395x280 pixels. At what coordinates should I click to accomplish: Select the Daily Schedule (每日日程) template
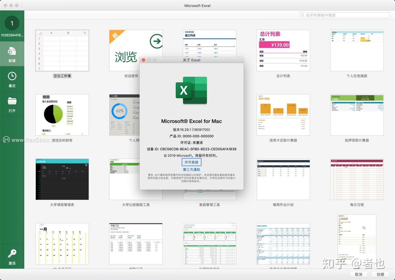pos(357,179)
